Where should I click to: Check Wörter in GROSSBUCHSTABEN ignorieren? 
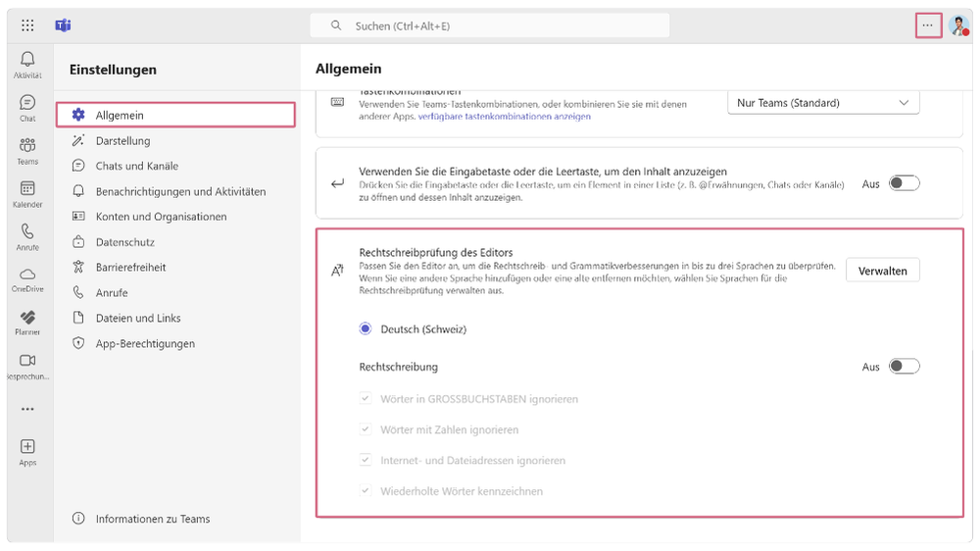[366, 398]
